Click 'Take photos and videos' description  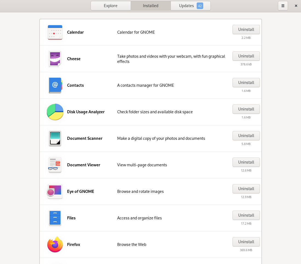[171, 59]
